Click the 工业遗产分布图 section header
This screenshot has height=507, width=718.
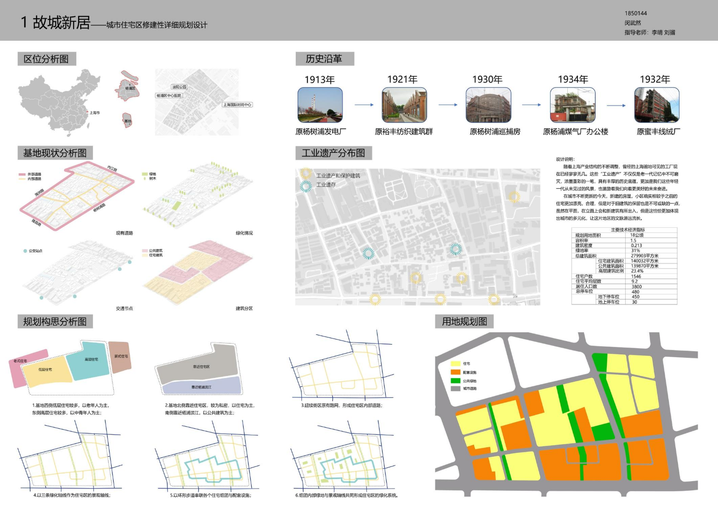coord(333,153)
